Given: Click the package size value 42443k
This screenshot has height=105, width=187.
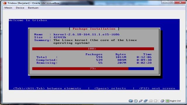Looking at the screenshot, I should pyautogui.click(x=60, y=37).
